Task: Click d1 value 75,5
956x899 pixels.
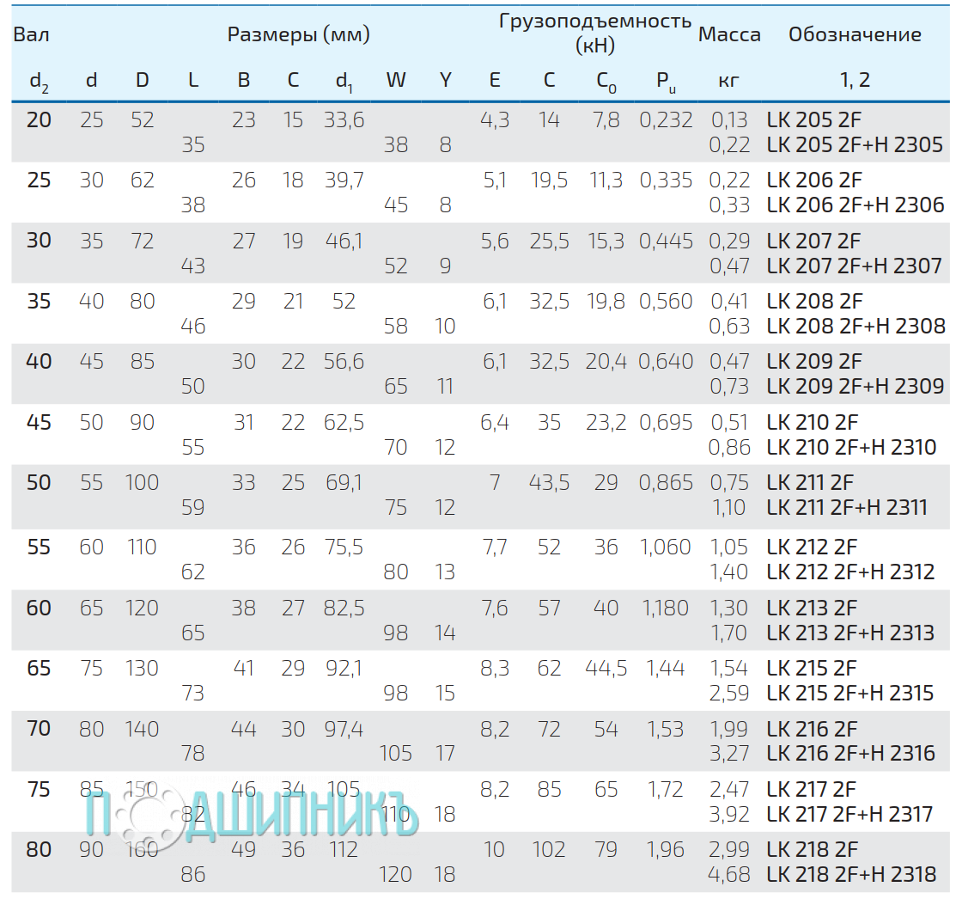Action: (x=344, y=547)
